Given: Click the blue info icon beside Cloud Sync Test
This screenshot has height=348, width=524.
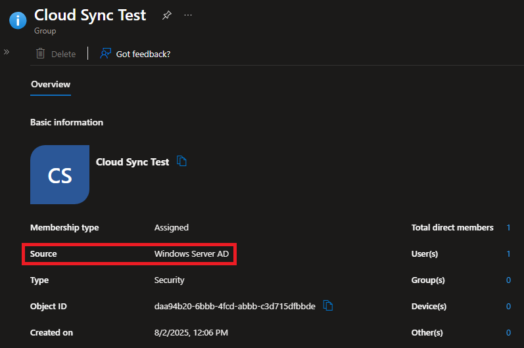Looking at the screenshot, I should coord(18,20).
